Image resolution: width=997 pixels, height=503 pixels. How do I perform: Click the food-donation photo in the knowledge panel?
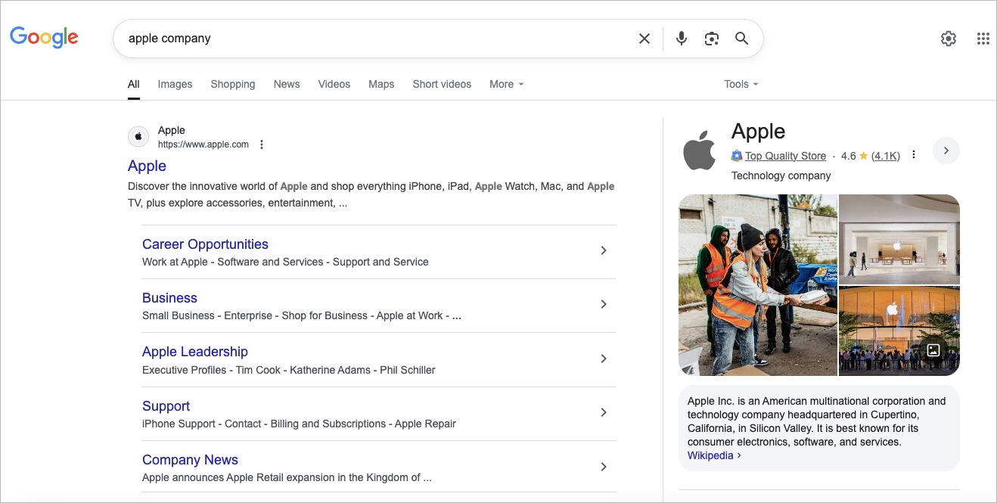(x=756, y=285)
